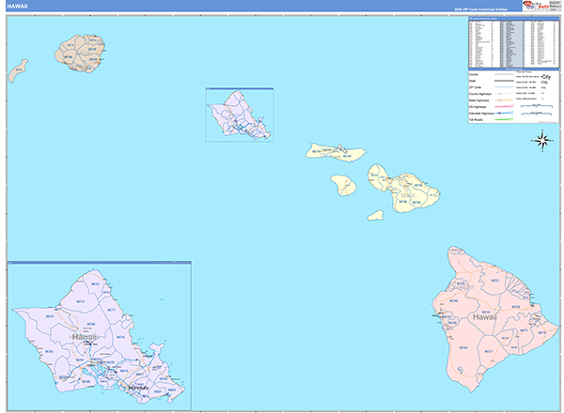The height and width of the screenshot is (413, 564).
Task: Click the Interstate Highways legend symbol
Action: (x=502, y=112)
